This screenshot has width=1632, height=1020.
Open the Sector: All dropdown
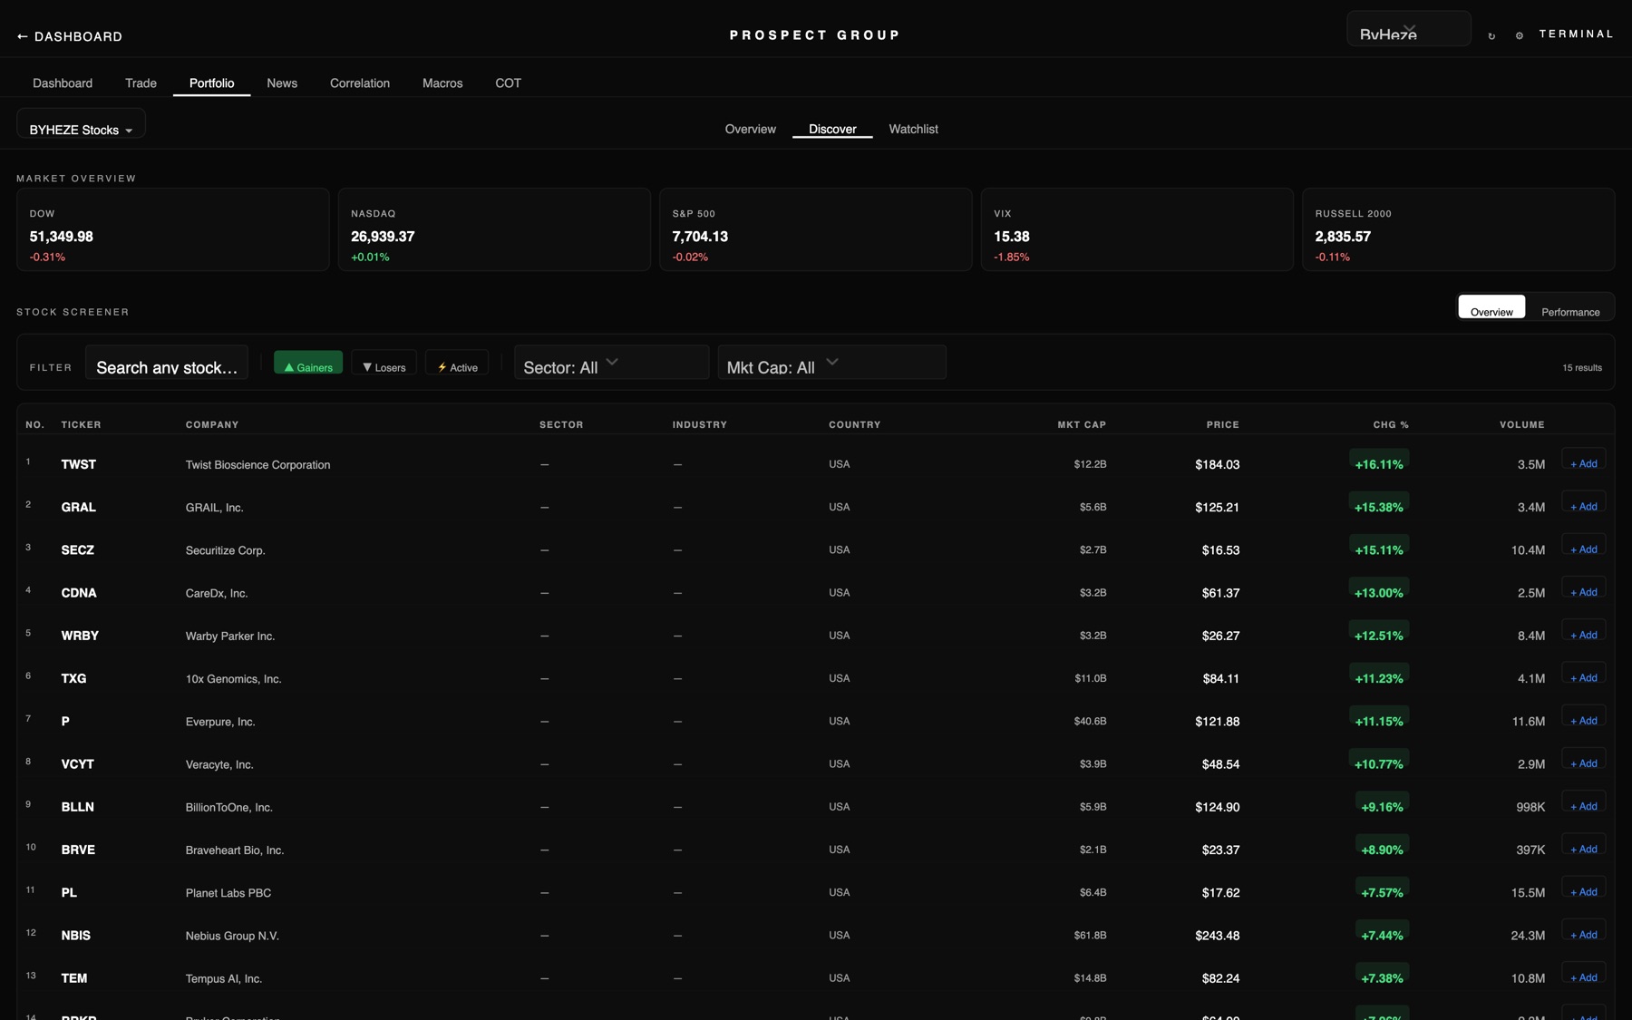tap(611, 362)
